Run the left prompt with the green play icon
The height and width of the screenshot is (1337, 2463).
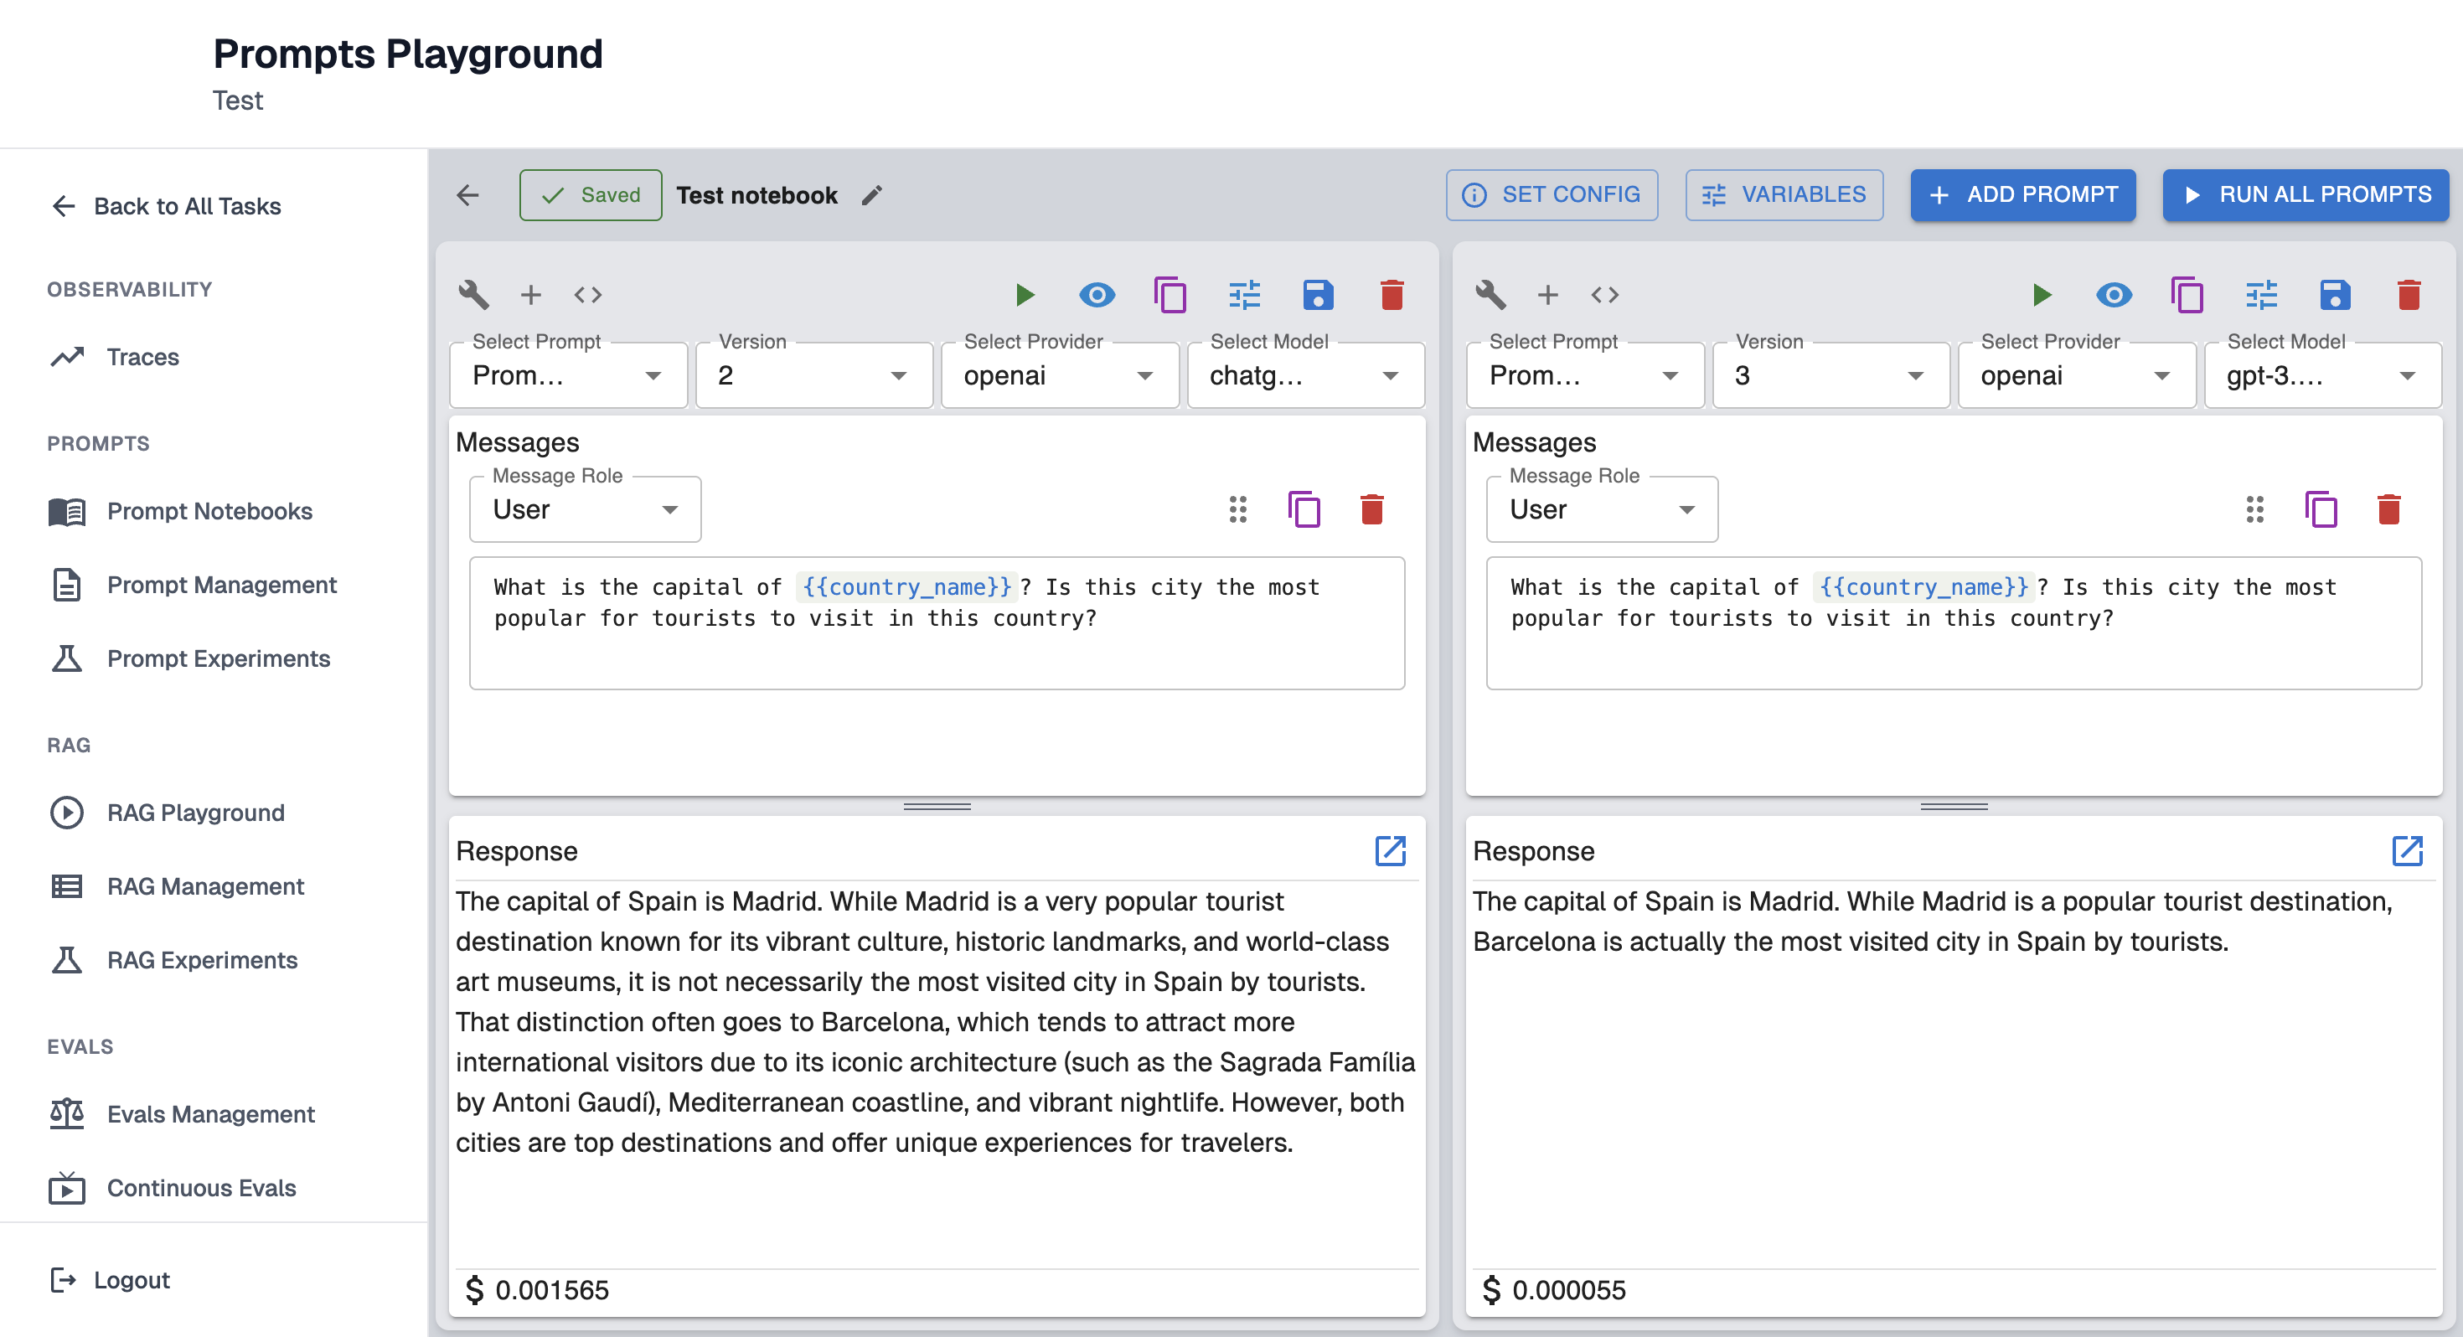1024,295
